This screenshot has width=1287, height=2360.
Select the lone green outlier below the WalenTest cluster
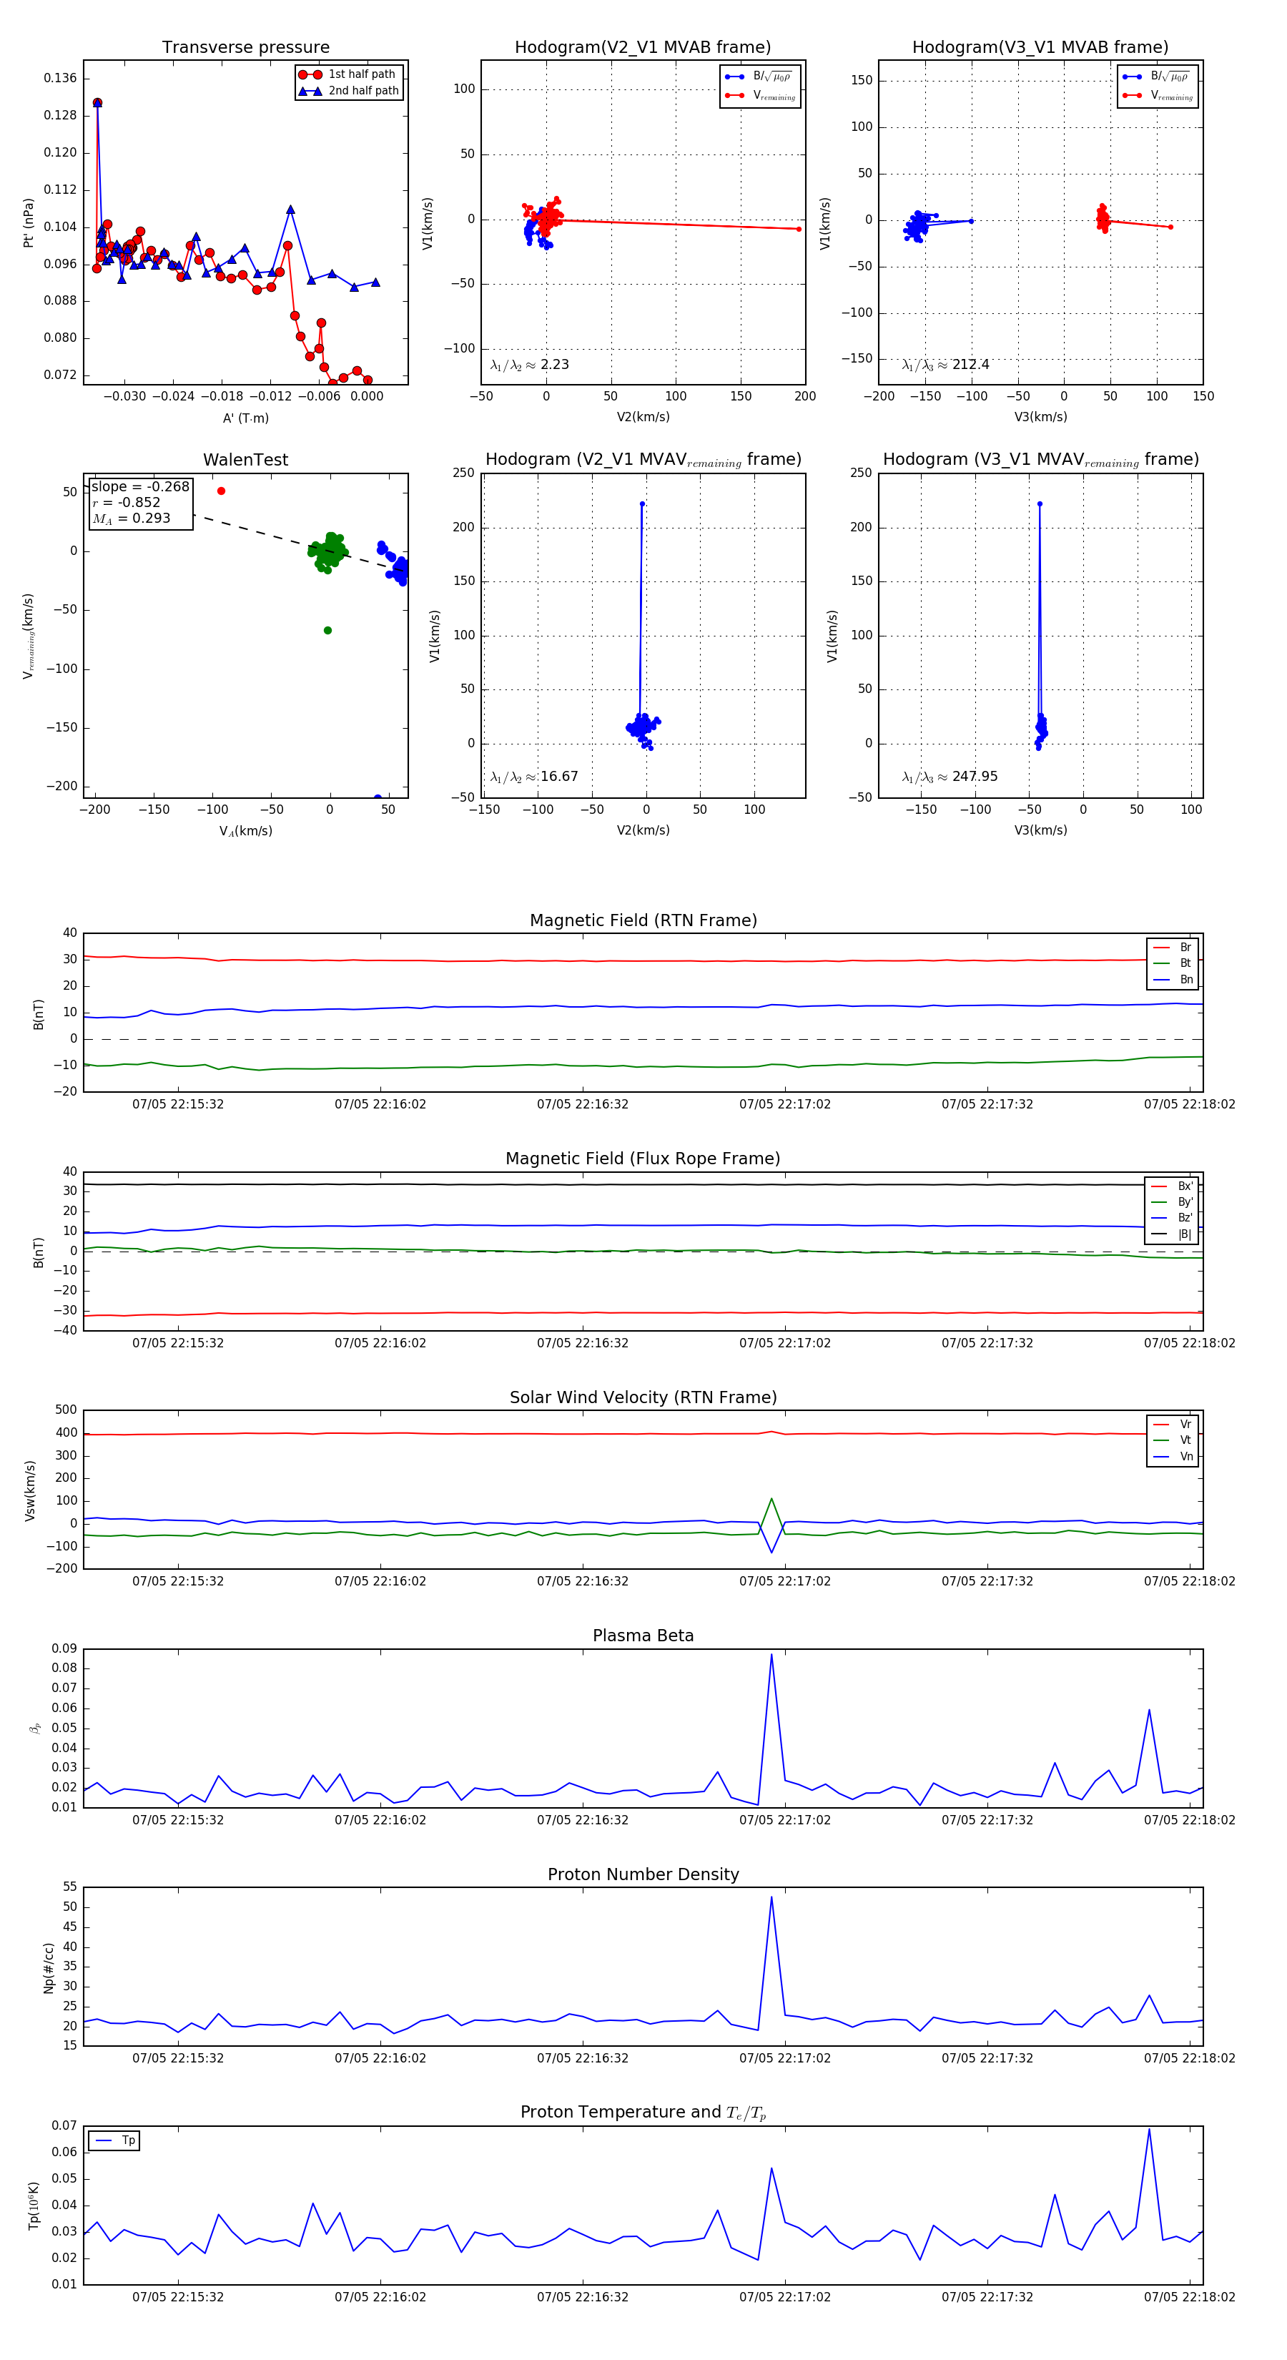[328, 630]
